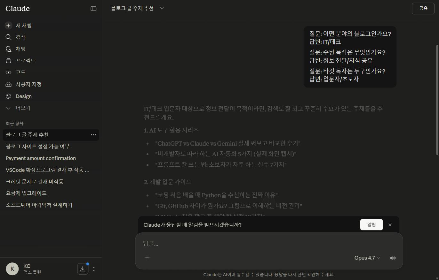
Task: Click the 최근 항목 section label
Action: 14,124
